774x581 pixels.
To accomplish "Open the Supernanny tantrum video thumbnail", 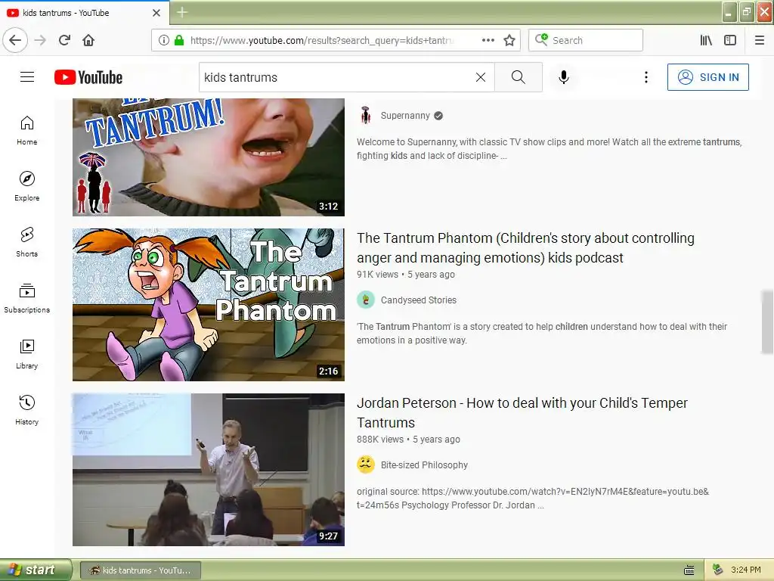I will point(209,157).
